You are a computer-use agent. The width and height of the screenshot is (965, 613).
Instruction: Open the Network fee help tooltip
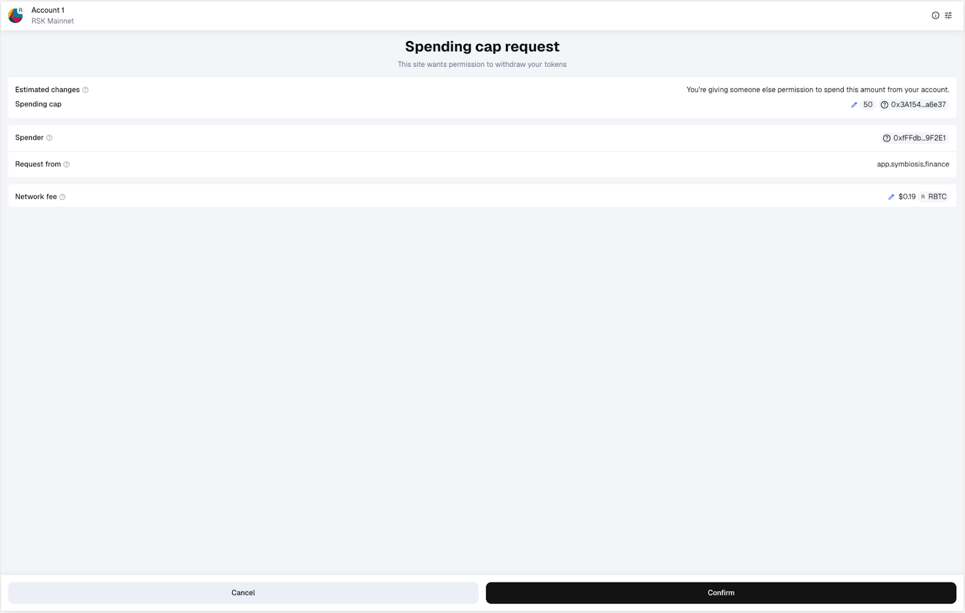(63, 196)
